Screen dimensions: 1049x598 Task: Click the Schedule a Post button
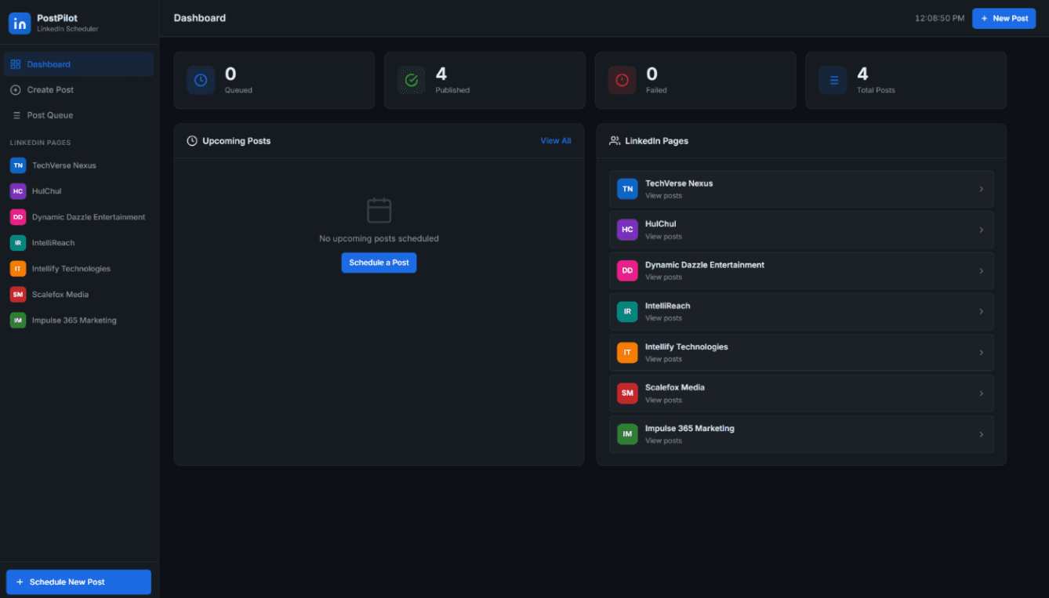tap(379, 263)
